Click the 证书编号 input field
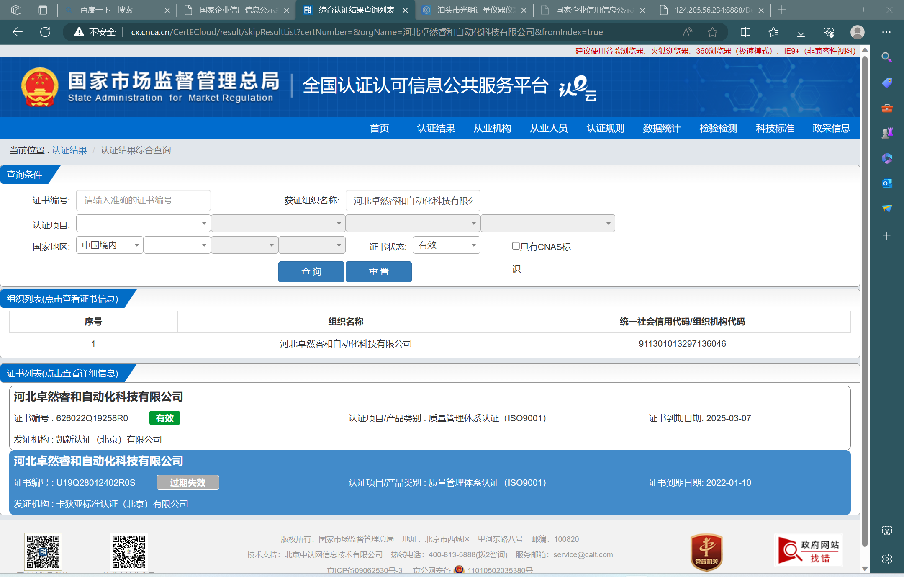 point(143,201)
